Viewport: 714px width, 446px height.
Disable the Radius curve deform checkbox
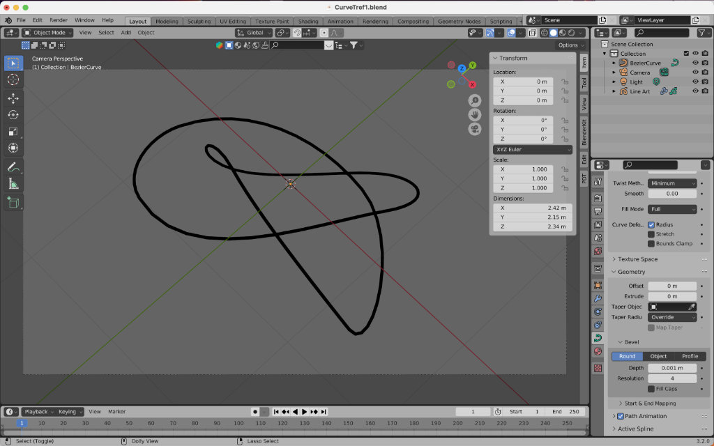click(651, 224)
